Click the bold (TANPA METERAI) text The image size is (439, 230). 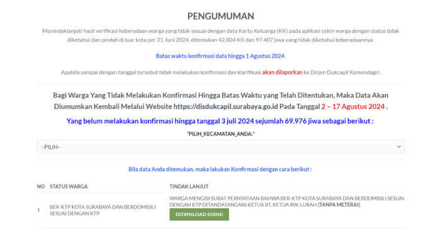click(x=339, y=205)
